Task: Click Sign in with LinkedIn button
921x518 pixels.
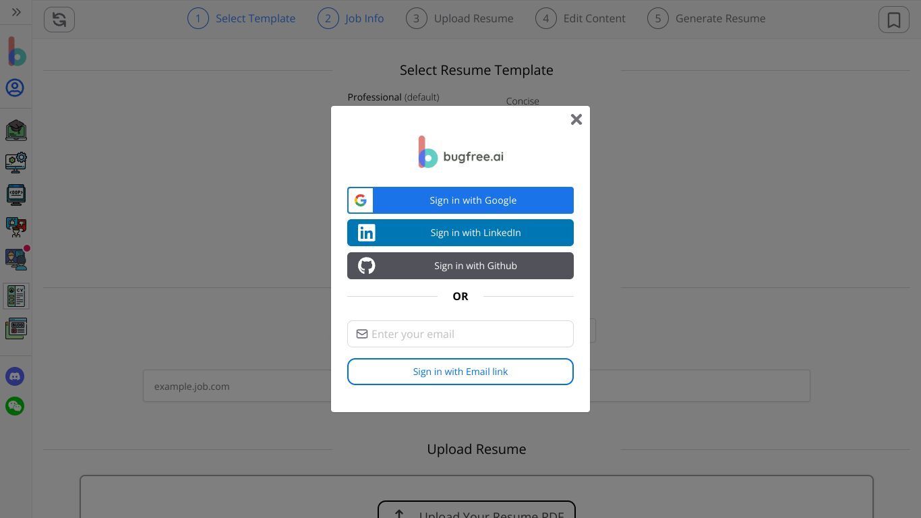Action: (x=460, y=233)
